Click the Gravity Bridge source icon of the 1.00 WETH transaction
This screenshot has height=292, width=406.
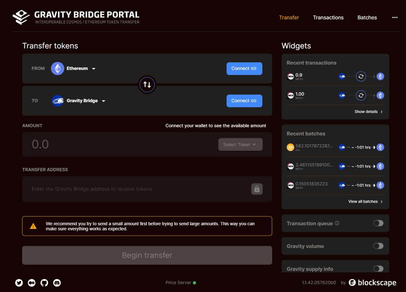(x=342, y=96)
